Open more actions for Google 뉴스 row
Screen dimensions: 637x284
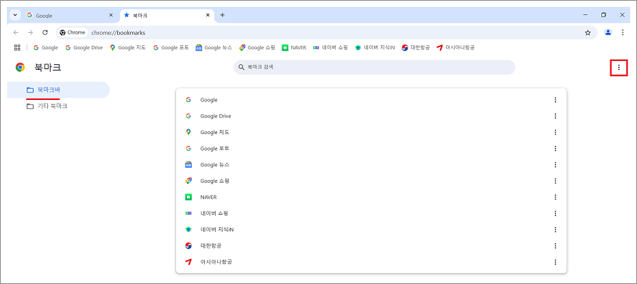(555, 165)
